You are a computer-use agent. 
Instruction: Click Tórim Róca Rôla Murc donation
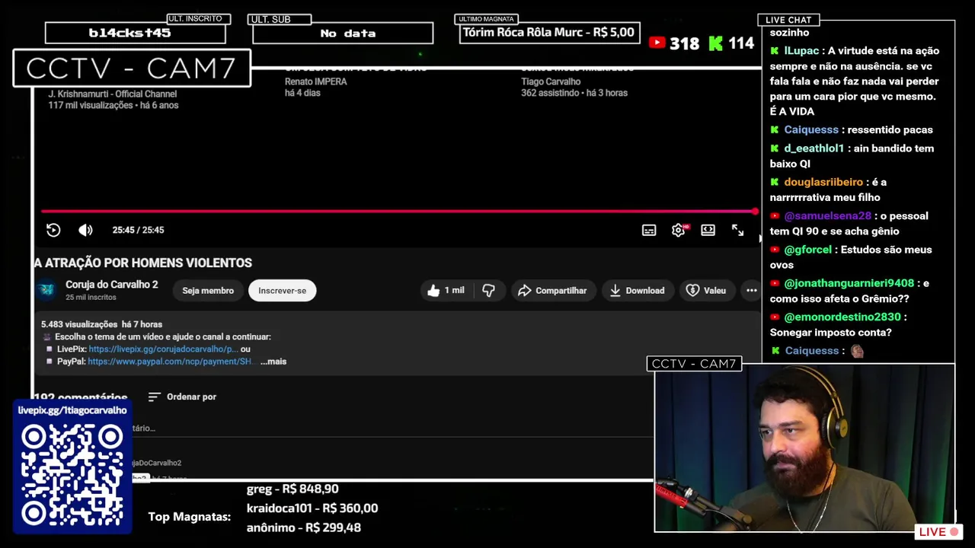(548, 32)
